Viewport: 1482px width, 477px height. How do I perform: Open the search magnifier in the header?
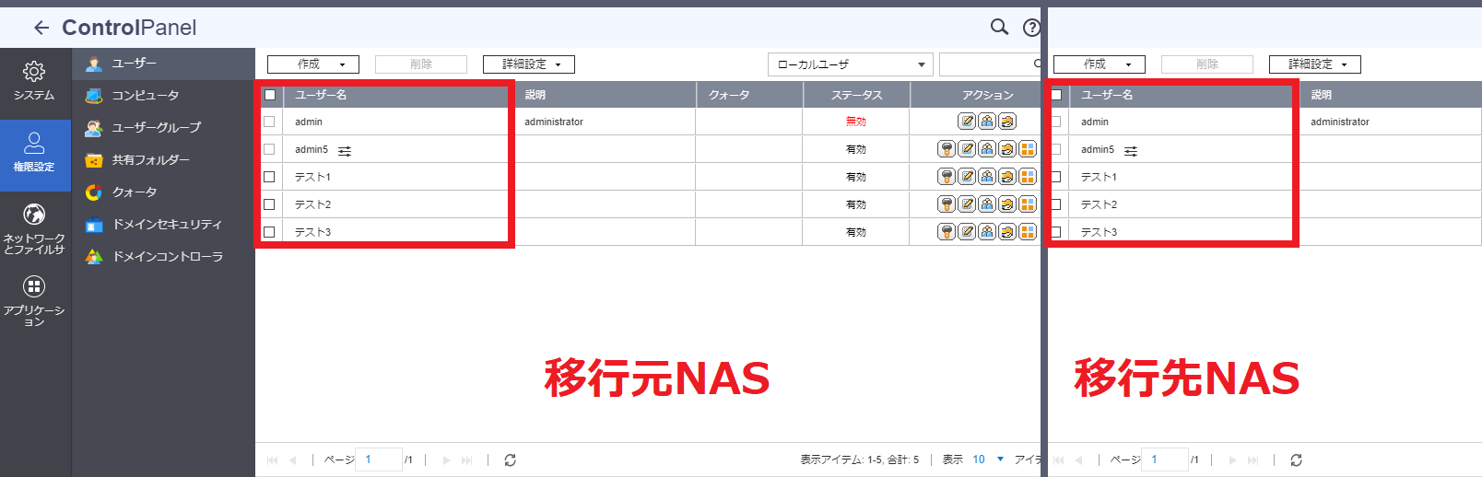click(x=999, y=27)
